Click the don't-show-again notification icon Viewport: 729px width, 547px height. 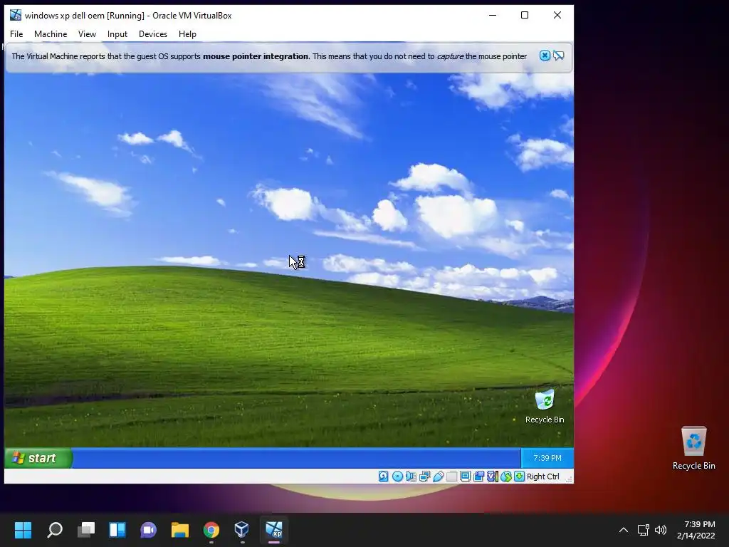click(558, 56)
